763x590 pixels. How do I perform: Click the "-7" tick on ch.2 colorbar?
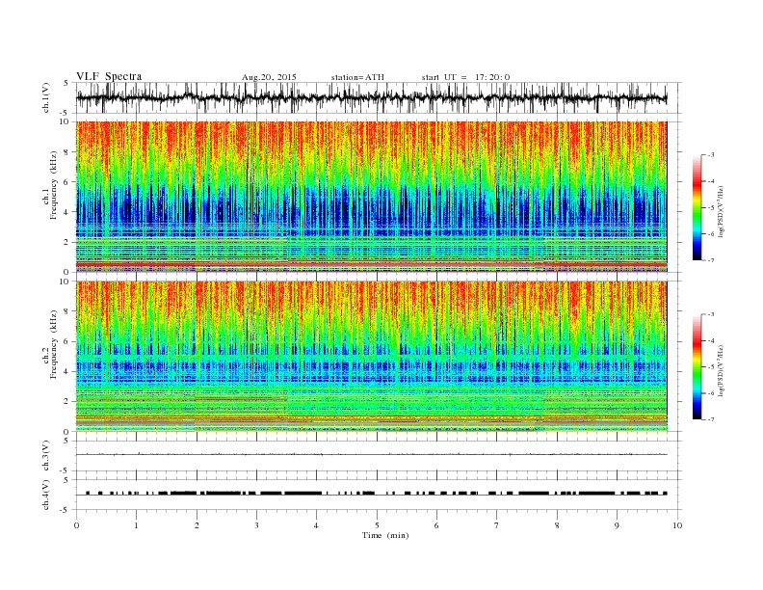[x=710, y=419]
